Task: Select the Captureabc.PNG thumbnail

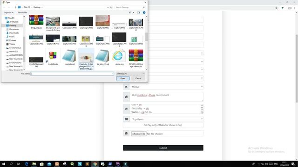Action: [36, 39]
